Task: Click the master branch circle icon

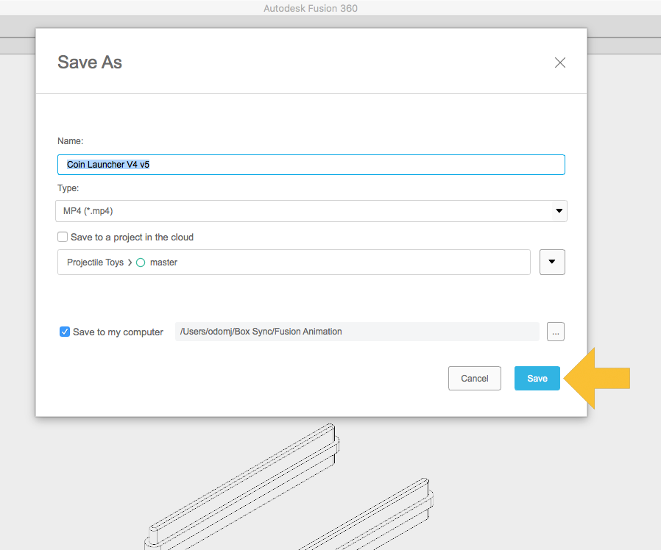Action: (141, 262)
